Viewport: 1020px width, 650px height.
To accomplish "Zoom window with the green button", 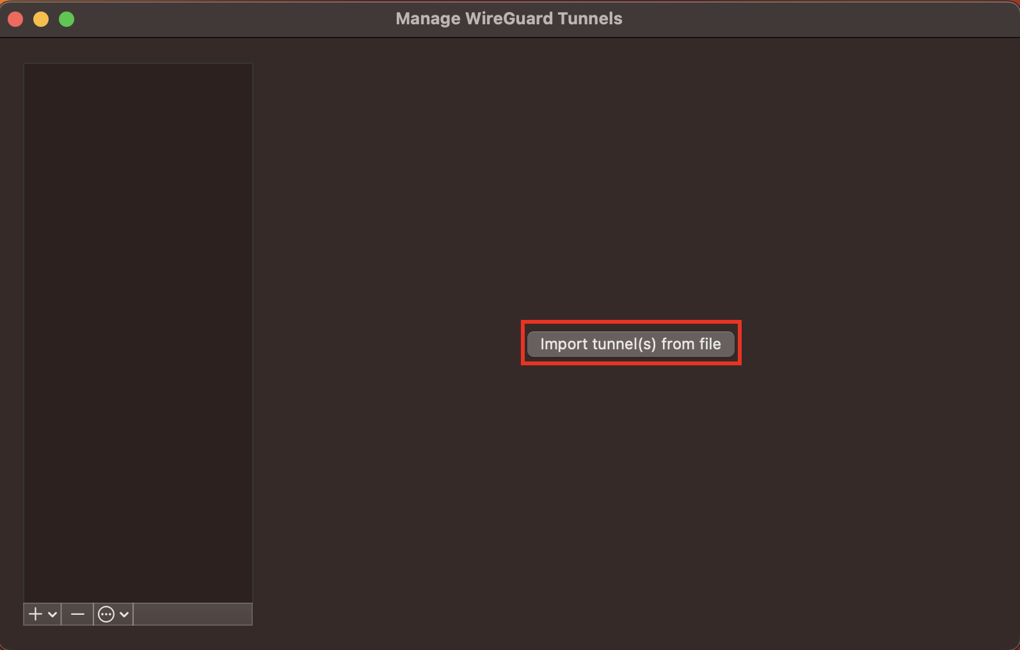I will pyautogui.click(x=67, y=19).
